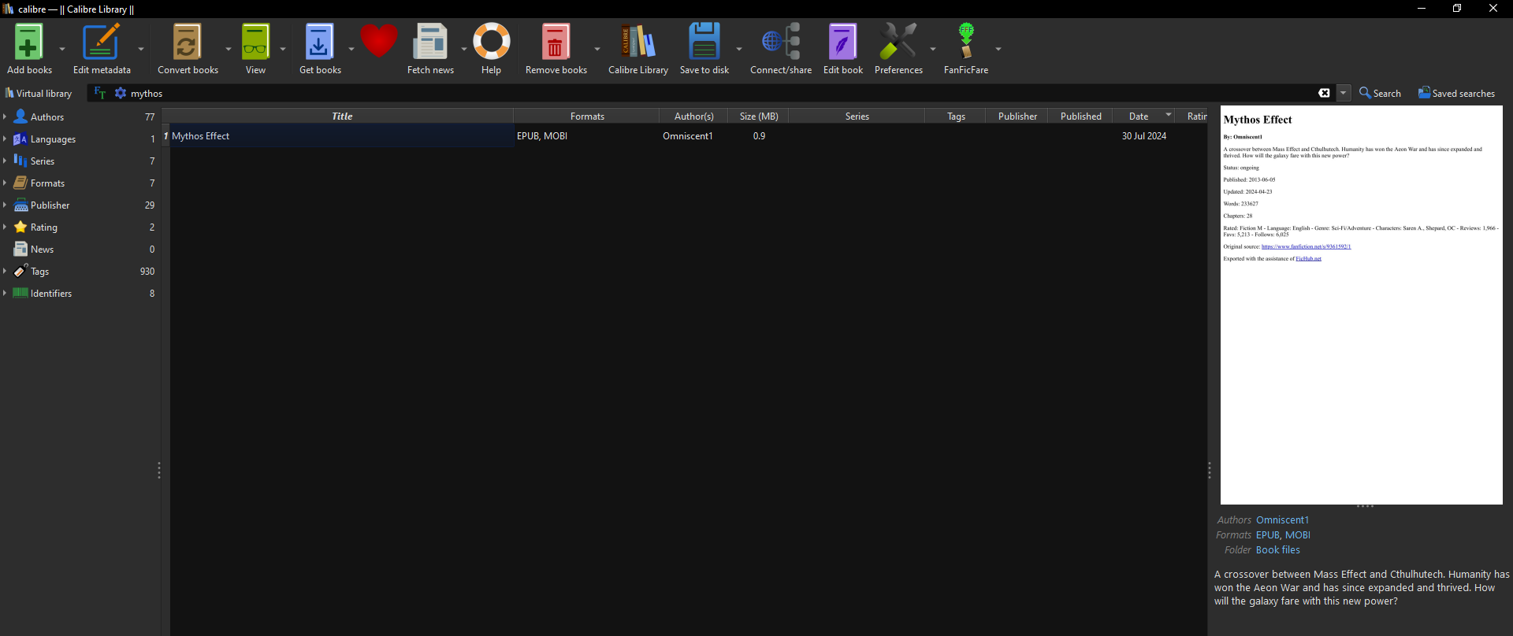Image resolution: width=1513 pixels, height=636 pixels.
Task: Sort by Tags column header
Action: pos(956,116)
